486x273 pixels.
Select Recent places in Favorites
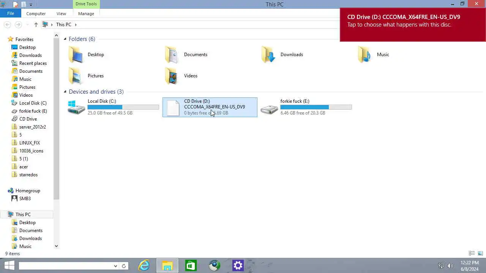tap(33, 63)
